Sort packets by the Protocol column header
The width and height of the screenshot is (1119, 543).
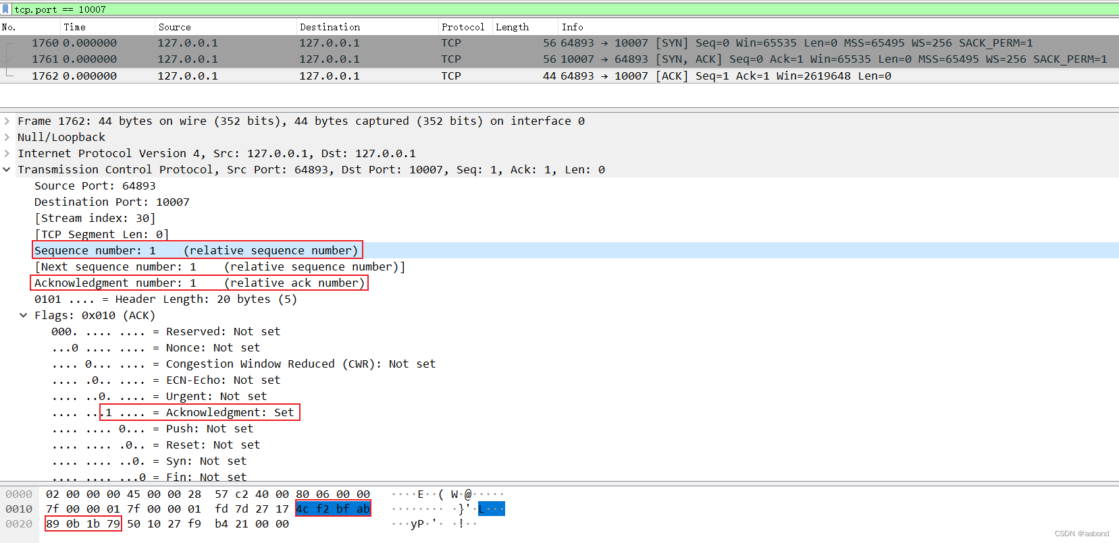pos(465,27)
